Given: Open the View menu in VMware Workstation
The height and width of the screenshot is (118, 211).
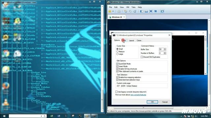Looking at the screenshot, I should [x=122, y=7].
